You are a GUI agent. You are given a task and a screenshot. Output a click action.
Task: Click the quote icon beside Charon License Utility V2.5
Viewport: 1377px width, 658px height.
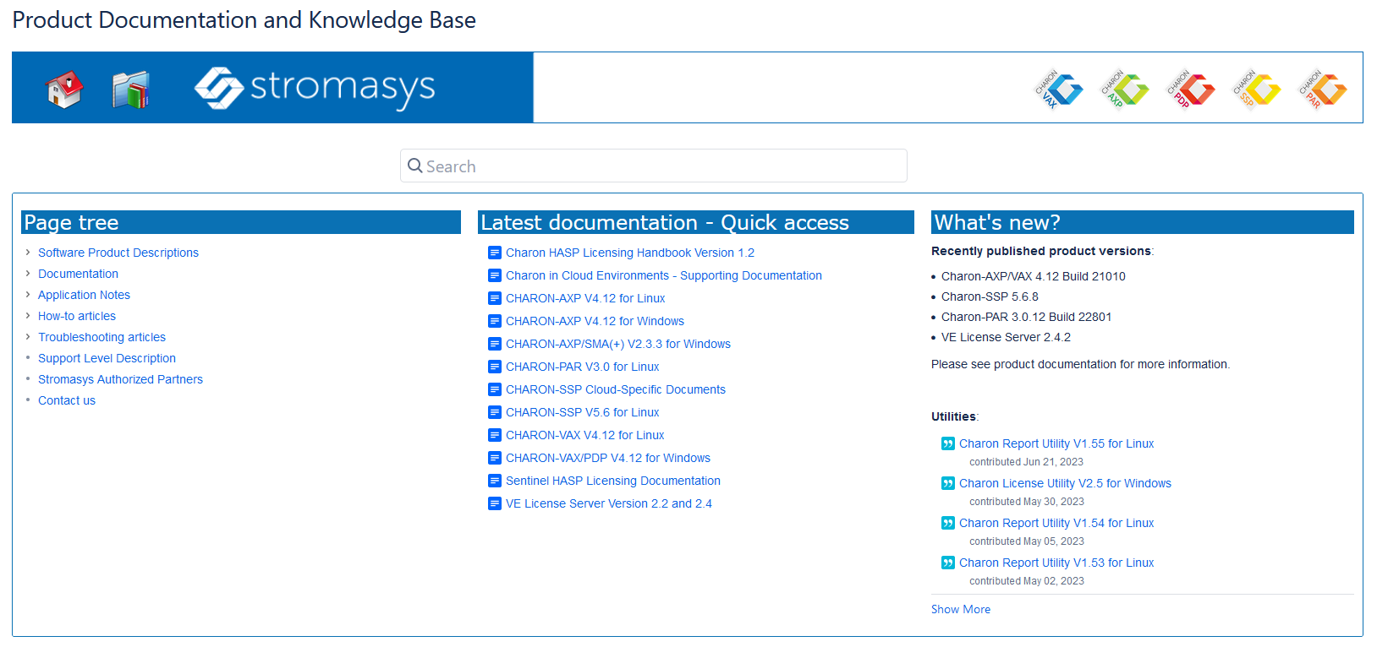[948, 483]
